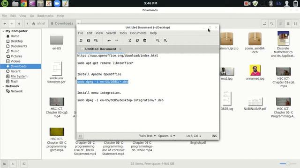Select the NABINAGAR.pdf file
The width and height of the screenshot is (300, 168).
[x=255, y=104]
